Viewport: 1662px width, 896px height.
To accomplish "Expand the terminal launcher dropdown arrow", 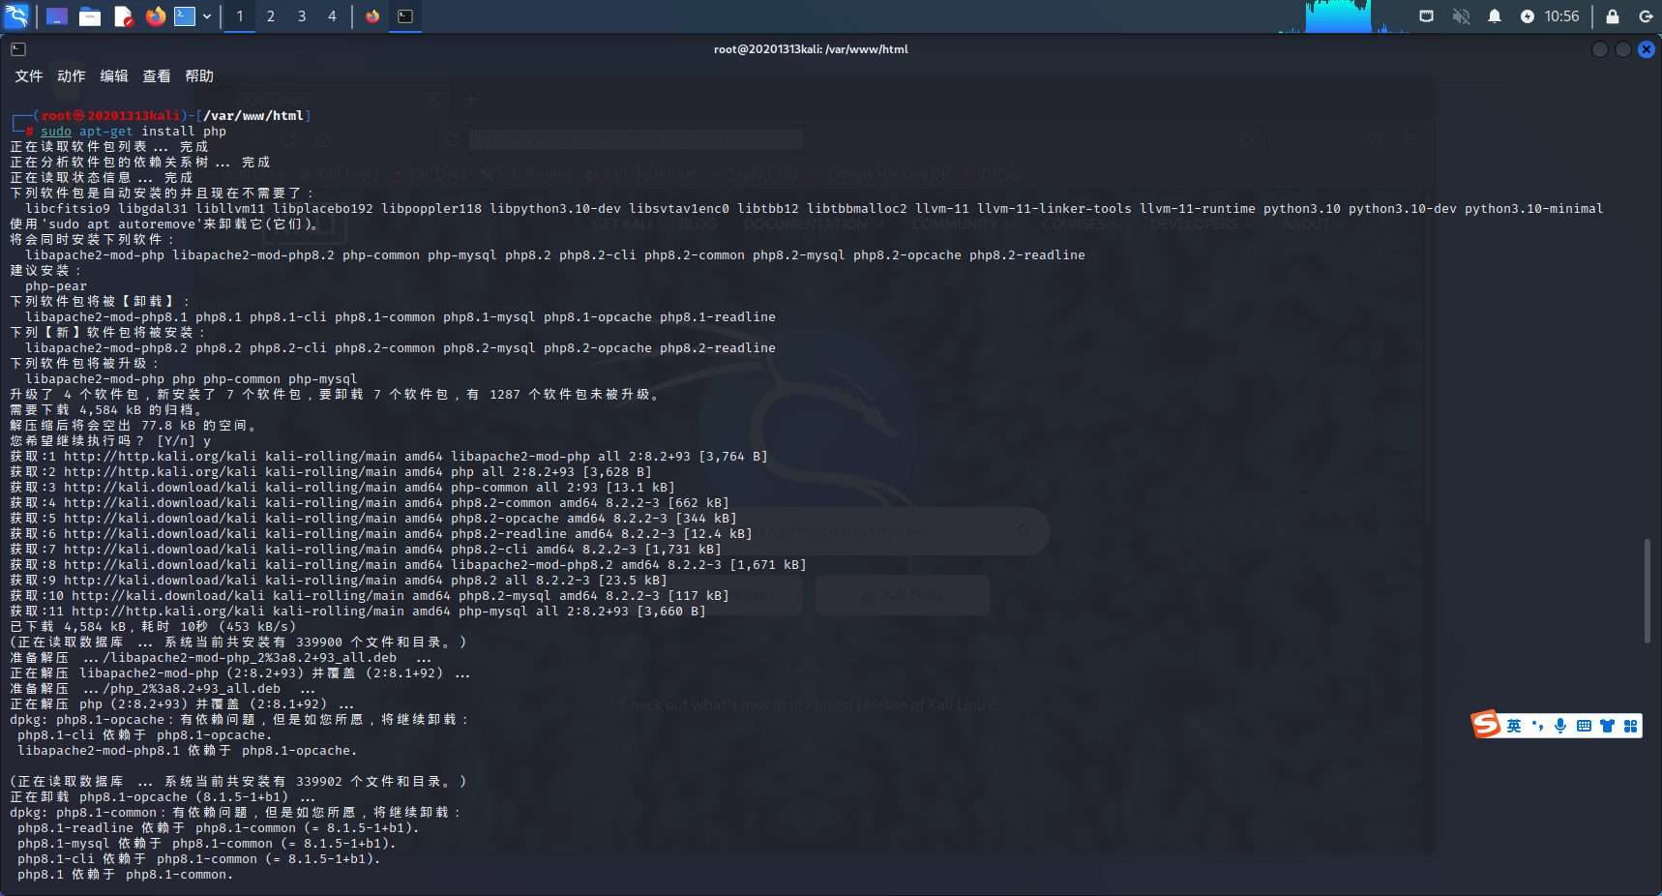I will coord(207,16).
